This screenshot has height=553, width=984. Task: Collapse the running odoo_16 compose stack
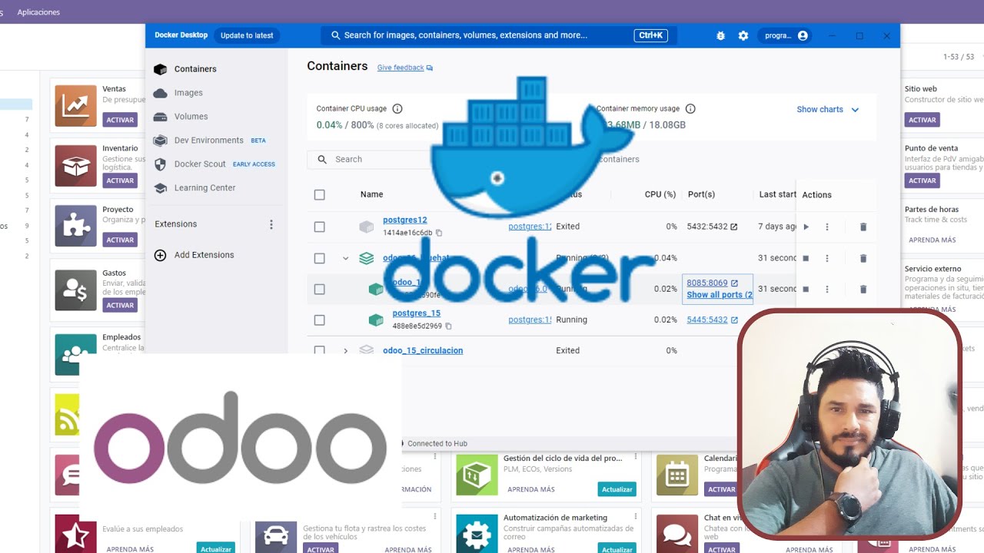pos(346,259)
